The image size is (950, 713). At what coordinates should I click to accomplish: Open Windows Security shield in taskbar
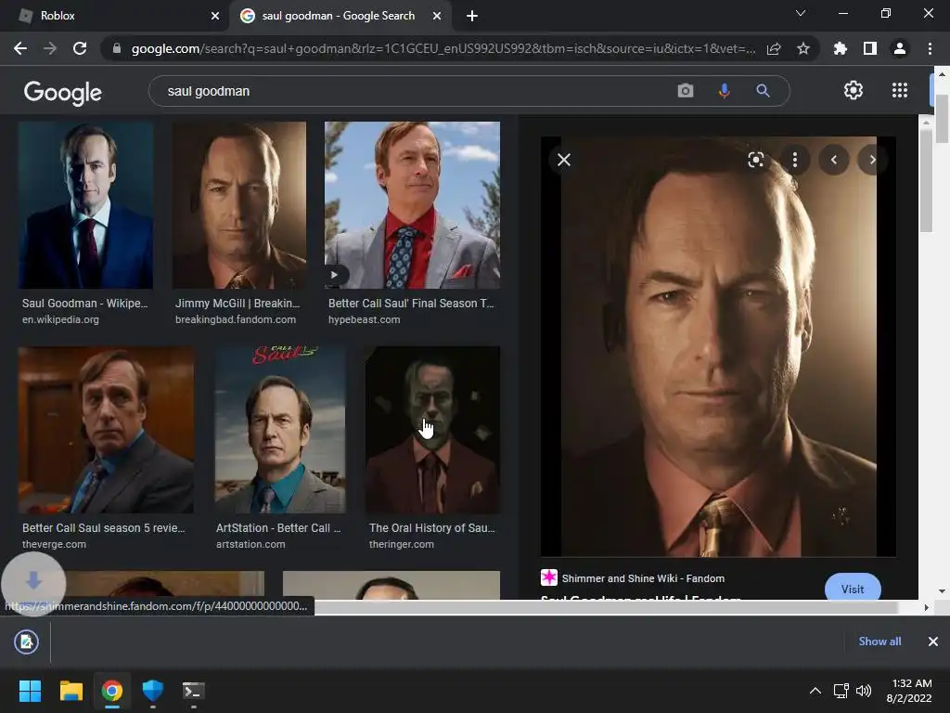click(x=153, y=691)
